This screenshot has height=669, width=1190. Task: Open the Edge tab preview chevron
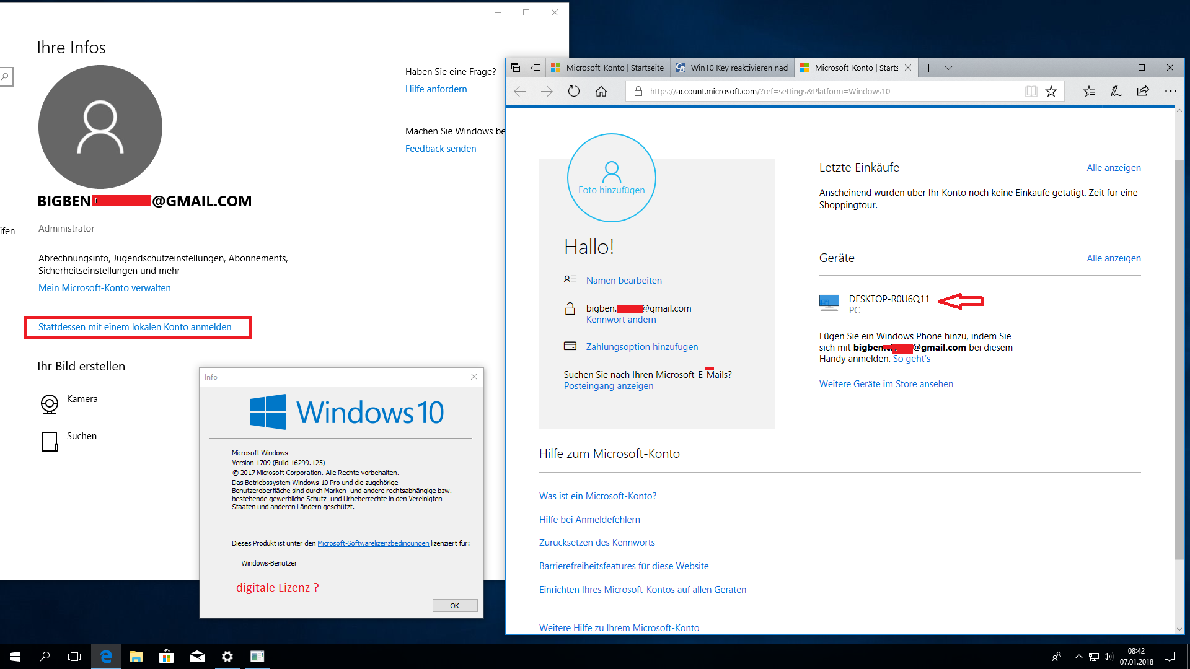(948, 68)
